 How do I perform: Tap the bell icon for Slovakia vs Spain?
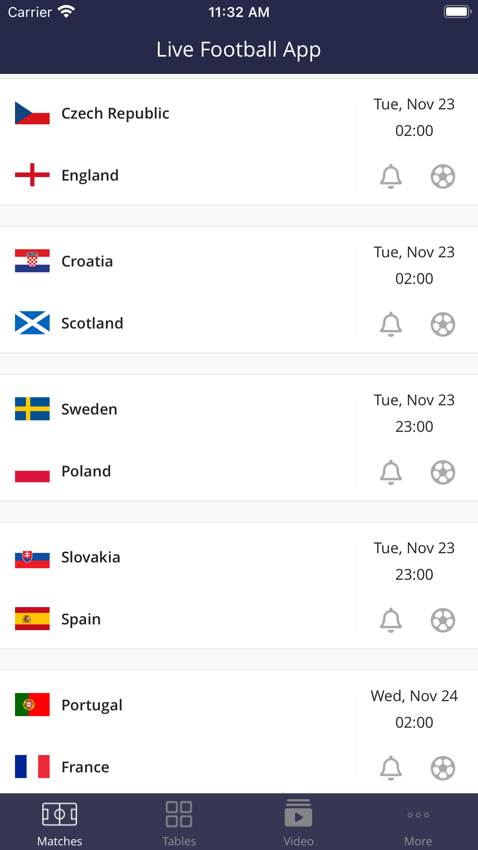click(391, 620)
